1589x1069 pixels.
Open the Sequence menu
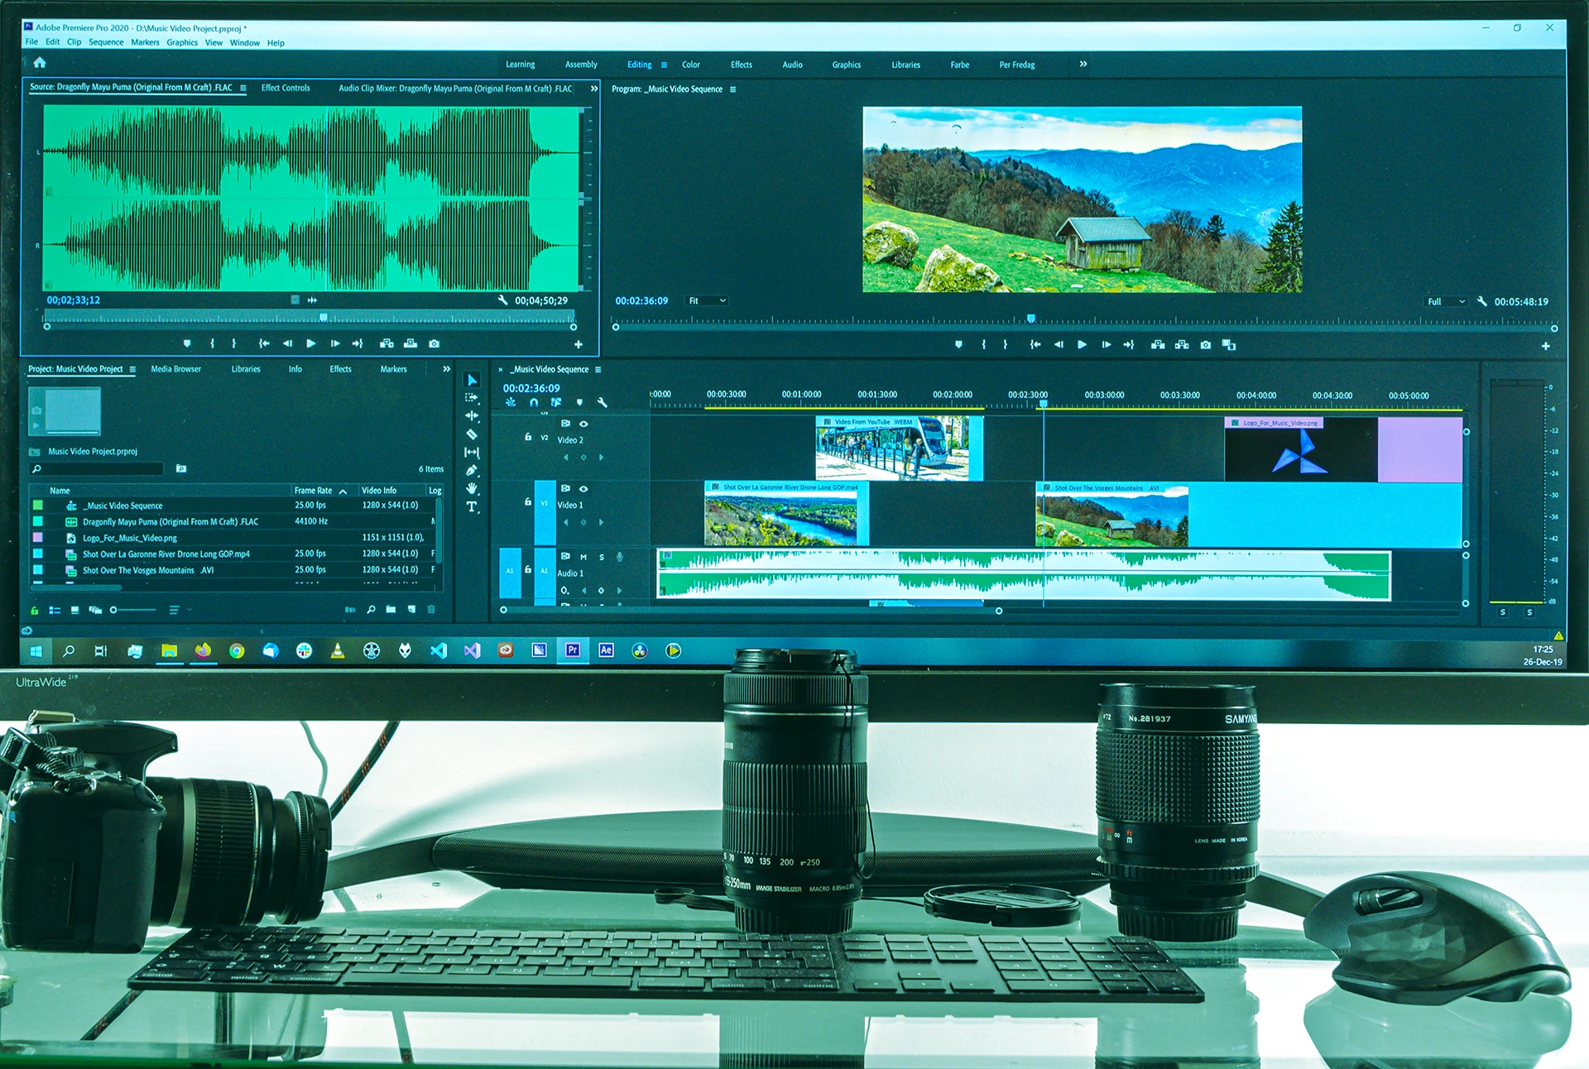pos(106,42)
